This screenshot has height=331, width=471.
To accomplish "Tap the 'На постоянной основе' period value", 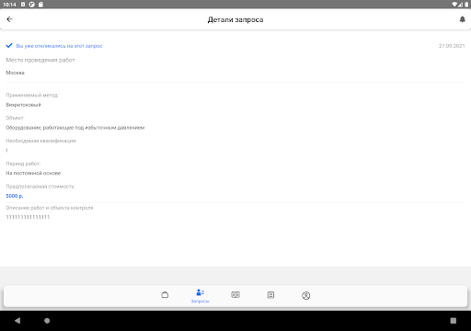I will pos(33,173).
